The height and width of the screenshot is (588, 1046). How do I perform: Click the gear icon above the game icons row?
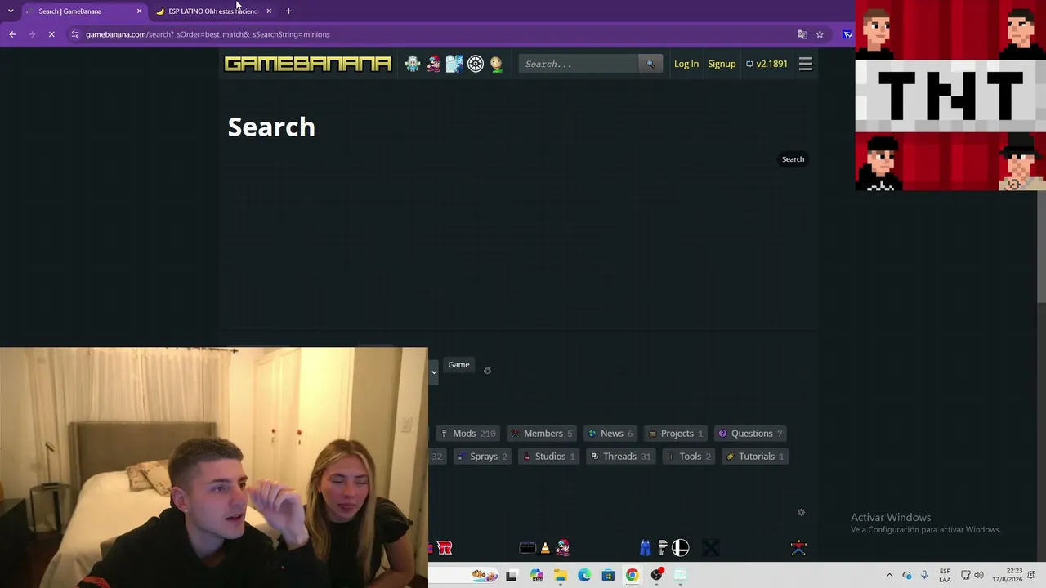pyautogui.click(x=801, y=512)
